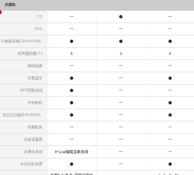Click the first-column dash in the CD row
This screenshot has height=175, width=194.
[71, 16]
